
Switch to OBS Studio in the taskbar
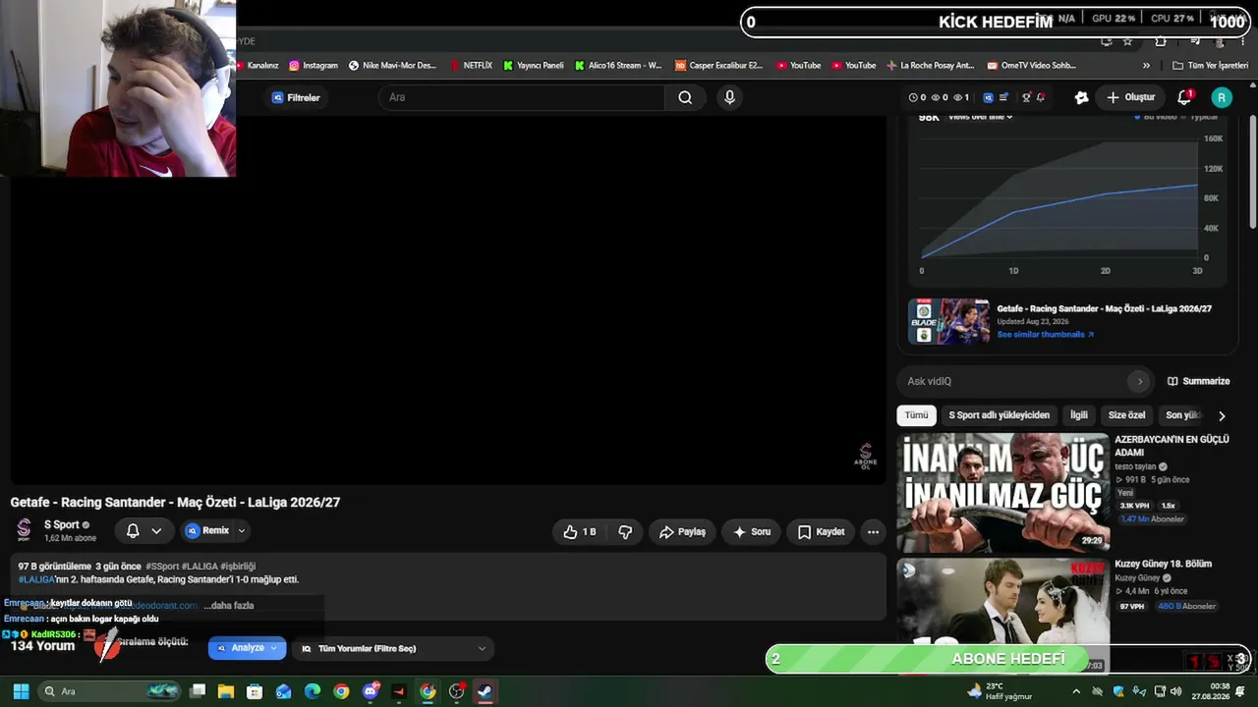(456, 691)
